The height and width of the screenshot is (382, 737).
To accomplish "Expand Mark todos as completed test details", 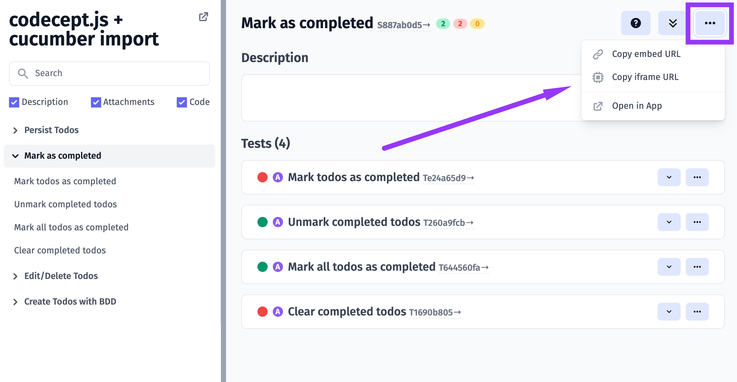I will (669, 177).
